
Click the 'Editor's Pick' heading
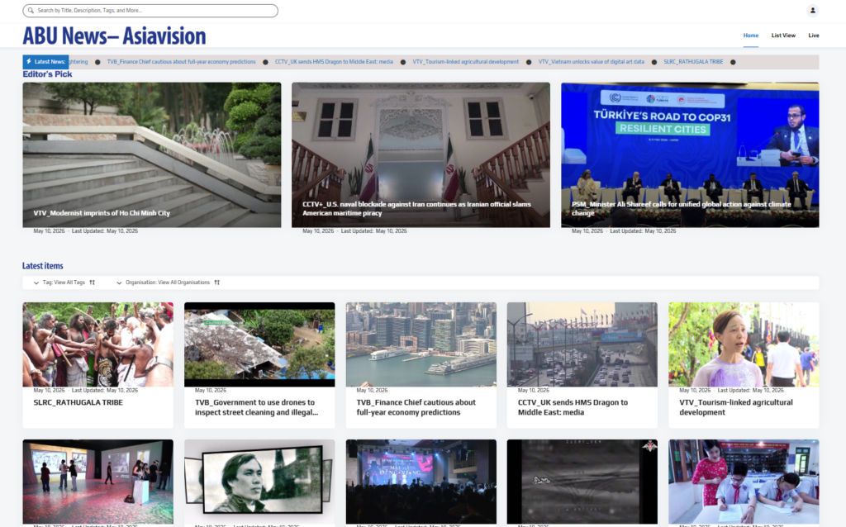coord(47,74)
